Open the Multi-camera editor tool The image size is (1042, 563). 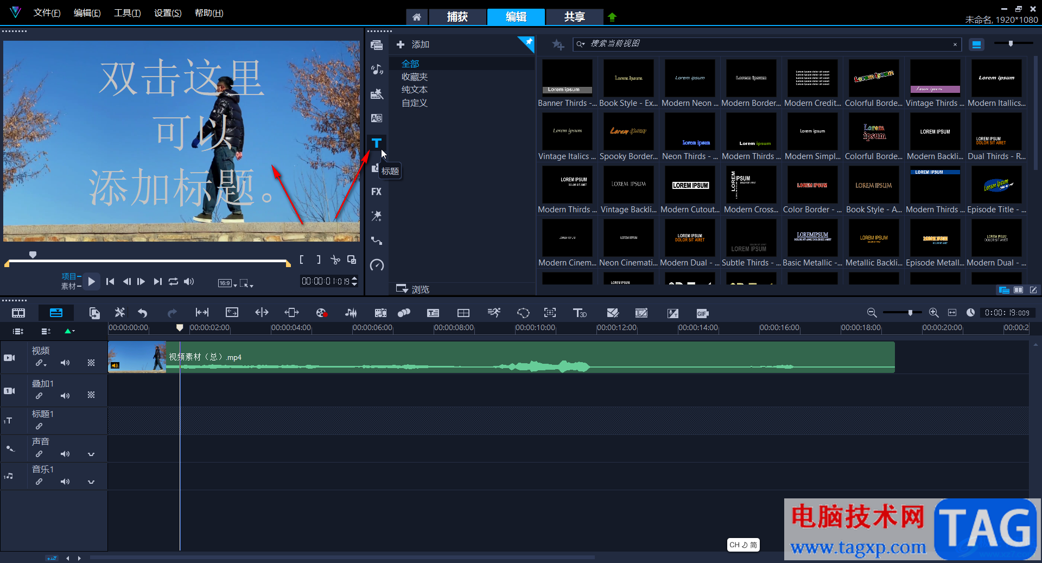click(463, 313)
